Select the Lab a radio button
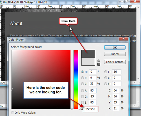This screenshot has width=141, height=116. (x=106, y=78)
